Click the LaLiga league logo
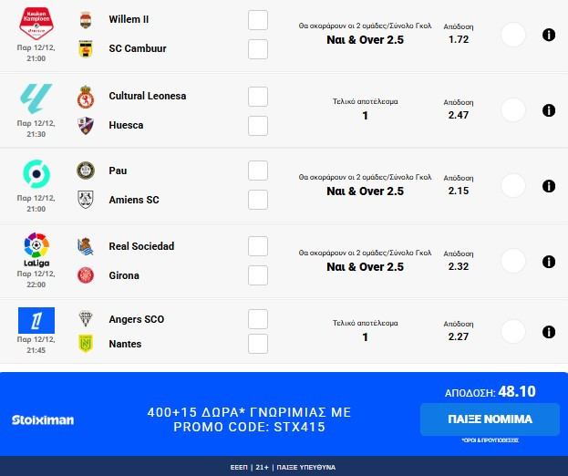The width and height of the screenshot is (568, 476). click(36, 249)
